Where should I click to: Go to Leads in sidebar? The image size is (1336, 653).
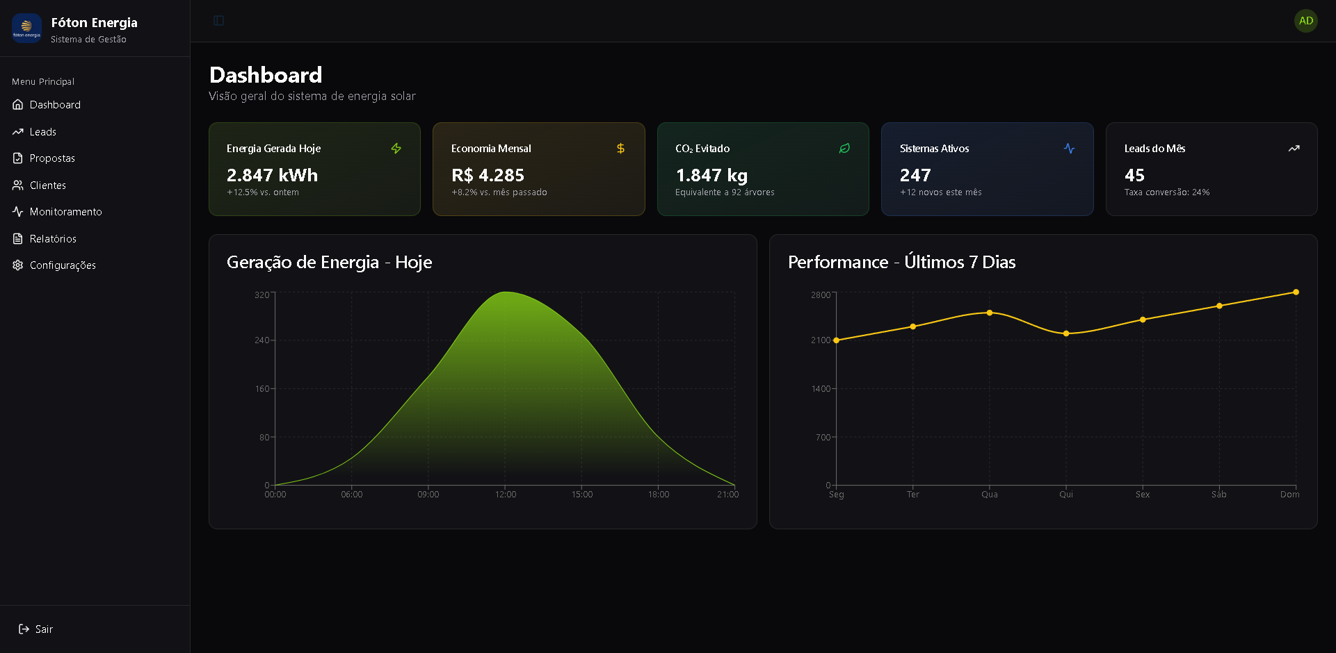pos(42,132)
